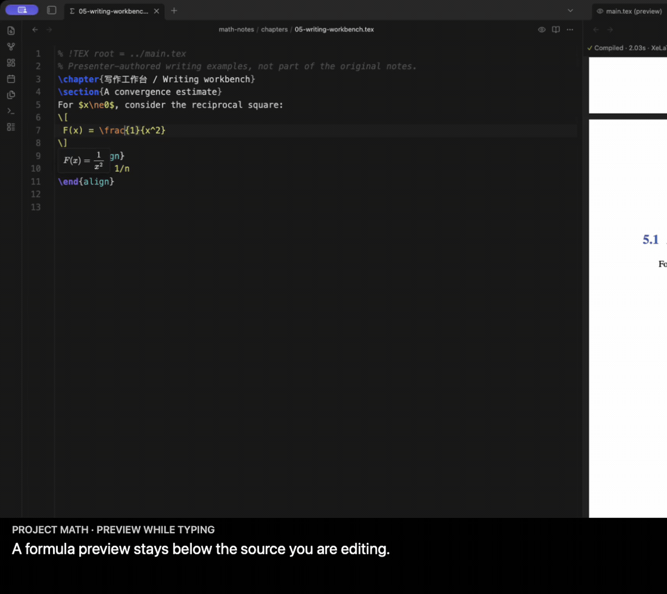Click line number 13 in the gutter

click(35, 207)
